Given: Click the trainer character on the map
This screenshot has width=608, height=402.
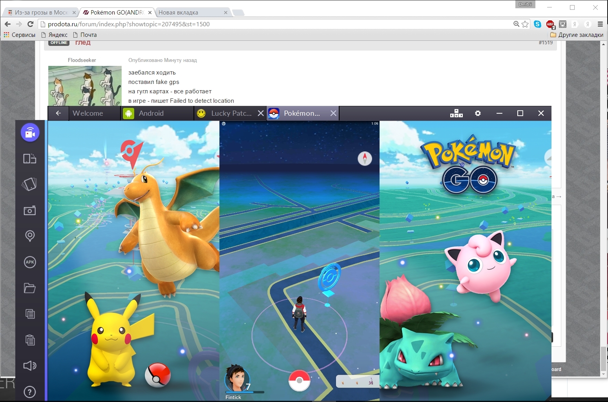Looking at the screenshot, I should [299, 314].
